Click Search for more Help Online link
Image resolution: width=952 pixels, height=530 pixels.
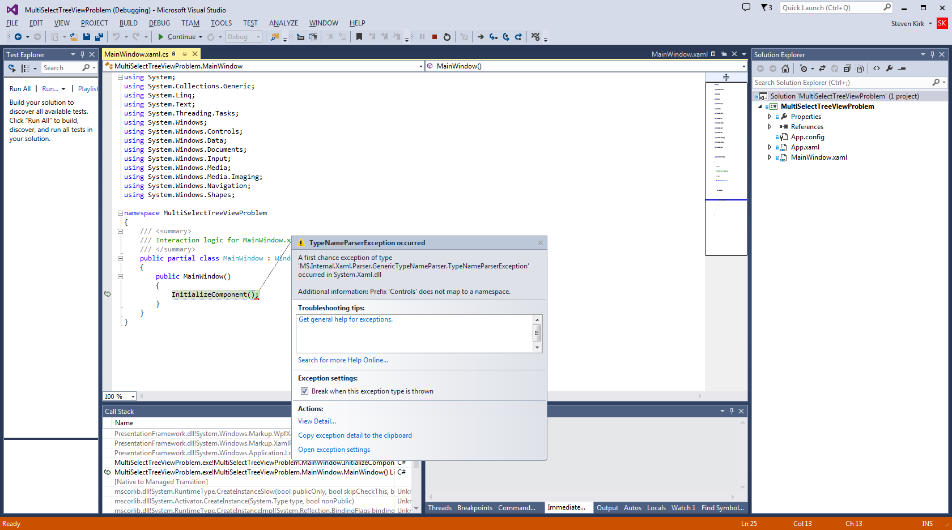click(x=343, y=360)
